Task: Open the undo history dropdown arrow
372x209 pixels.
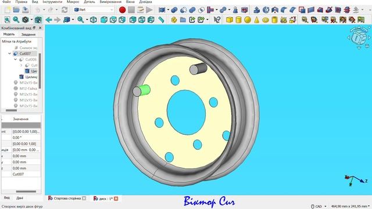Action: (44, 10)
